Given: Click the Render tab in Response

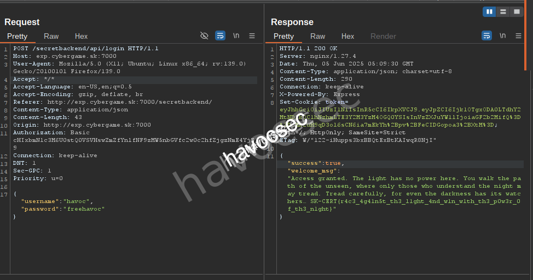Looking at the screenshot, I should point(383,36).
